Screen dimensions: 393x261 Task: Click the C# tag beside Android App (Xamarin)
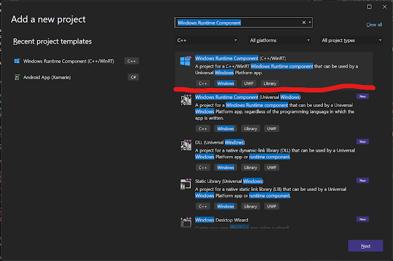133,77
